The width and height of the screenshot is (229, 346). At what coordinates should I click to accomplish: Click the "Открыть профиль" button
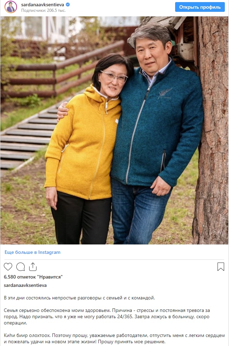click(x=200, y=7)
